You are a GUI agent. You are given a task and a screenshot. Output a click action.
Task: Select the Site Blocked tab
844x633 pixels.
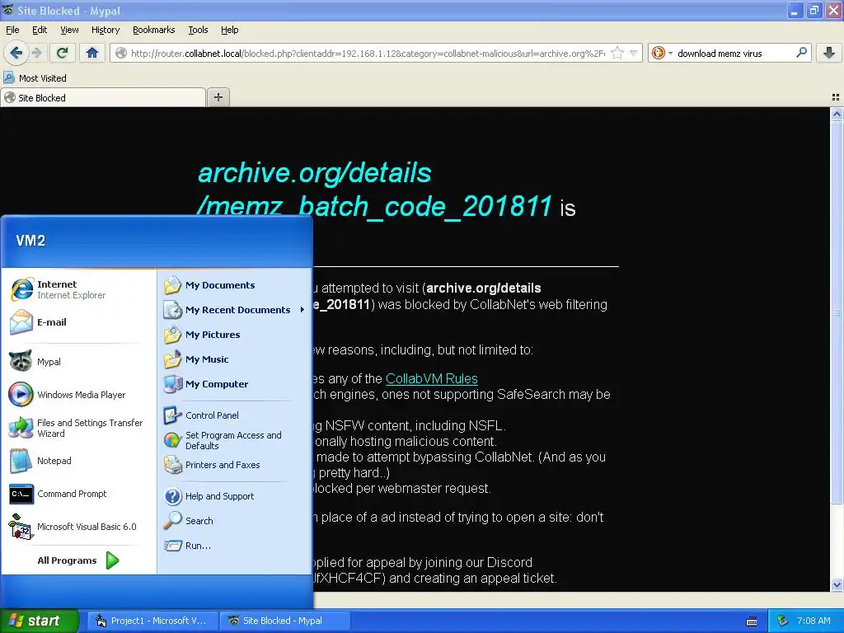pos(103,97)
